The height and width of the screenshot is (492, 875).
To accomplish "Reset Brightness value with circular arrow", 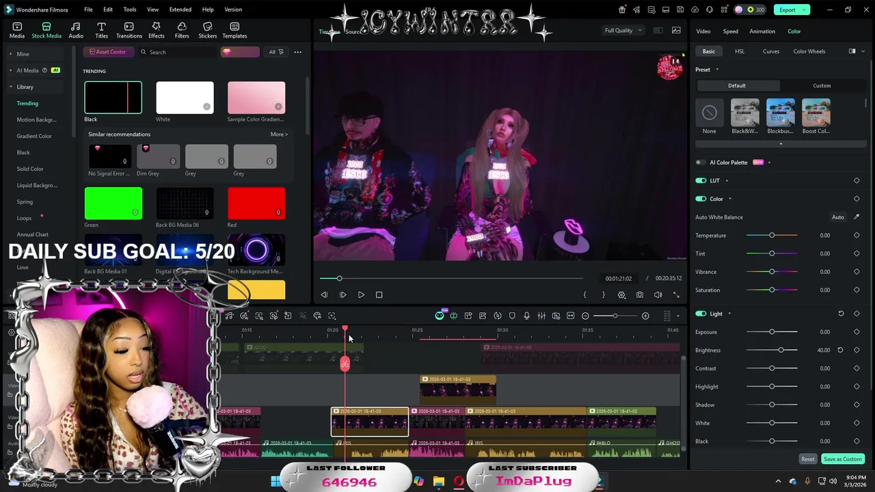I will pyautogui.click(x=840, y=350).
